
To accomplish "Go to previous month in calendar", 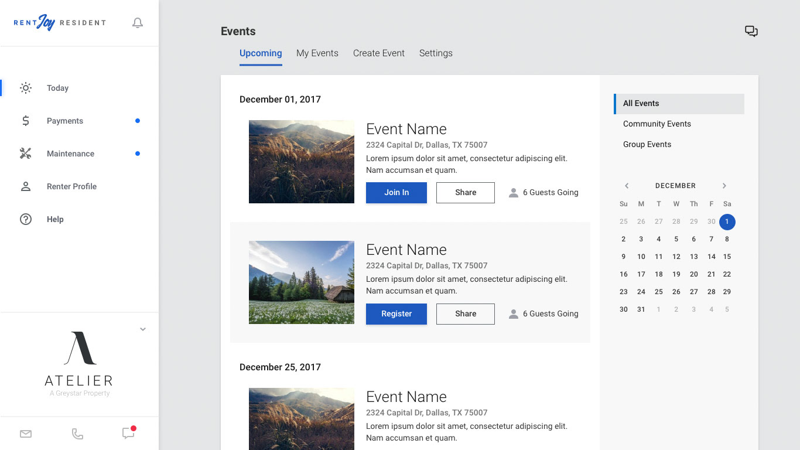I will 627,186.
